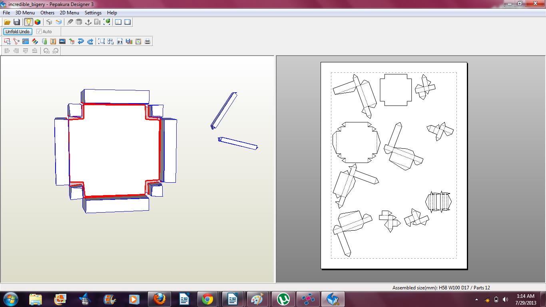Click the anchor icon in the top toolbar
Screen dimensions: 546x307
88,22
